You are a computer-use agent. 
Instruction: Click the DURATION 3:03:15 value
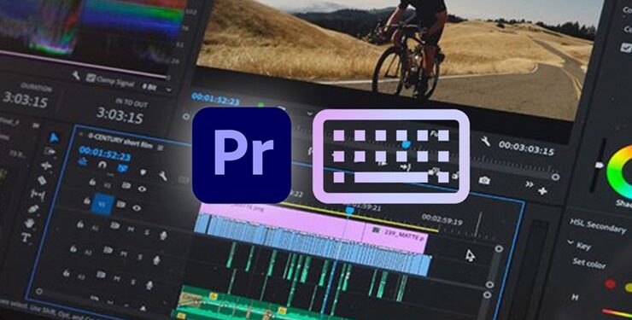pyautogui.click(x=26, y=100)
